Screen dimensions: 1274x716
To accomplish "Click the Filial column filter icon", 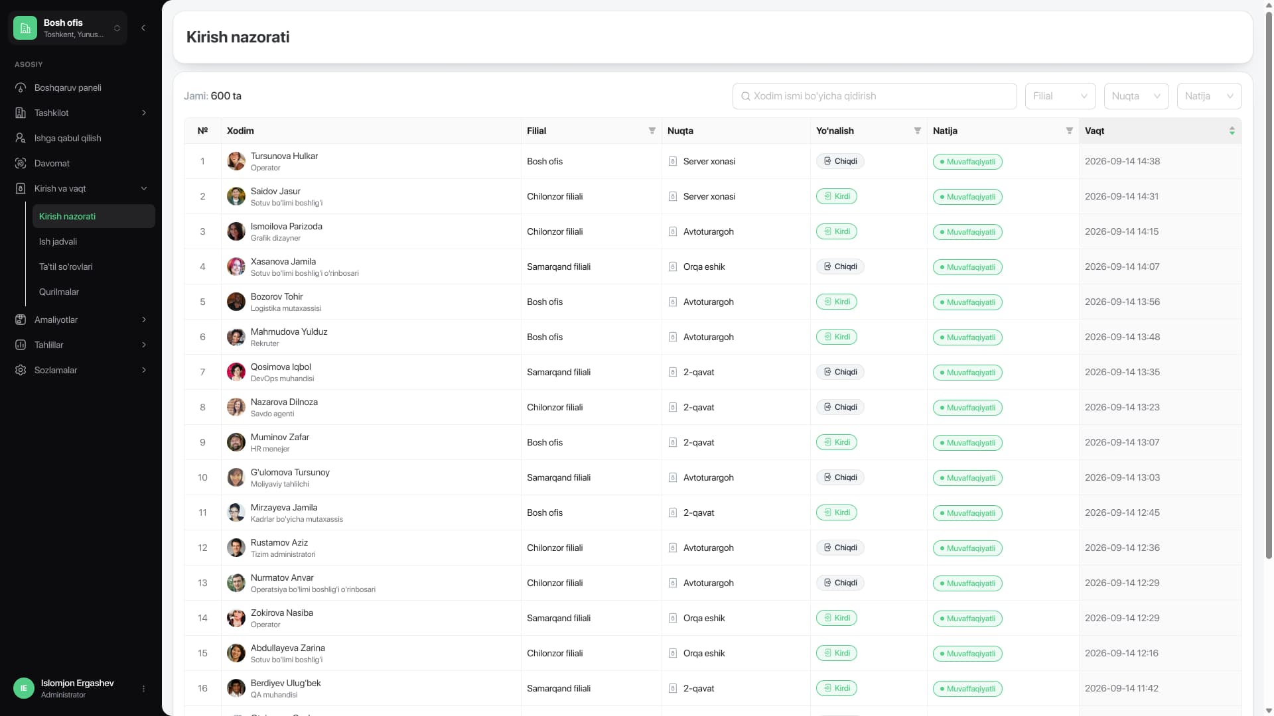I will pyautogui.click(x=652, y=131).
